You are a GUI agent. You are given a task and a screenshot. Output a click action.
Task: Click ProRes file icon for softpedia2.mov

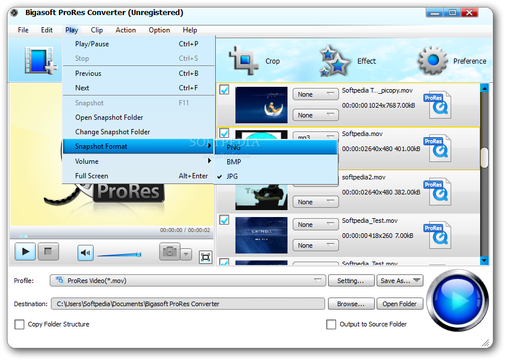(x=438, y=192)
